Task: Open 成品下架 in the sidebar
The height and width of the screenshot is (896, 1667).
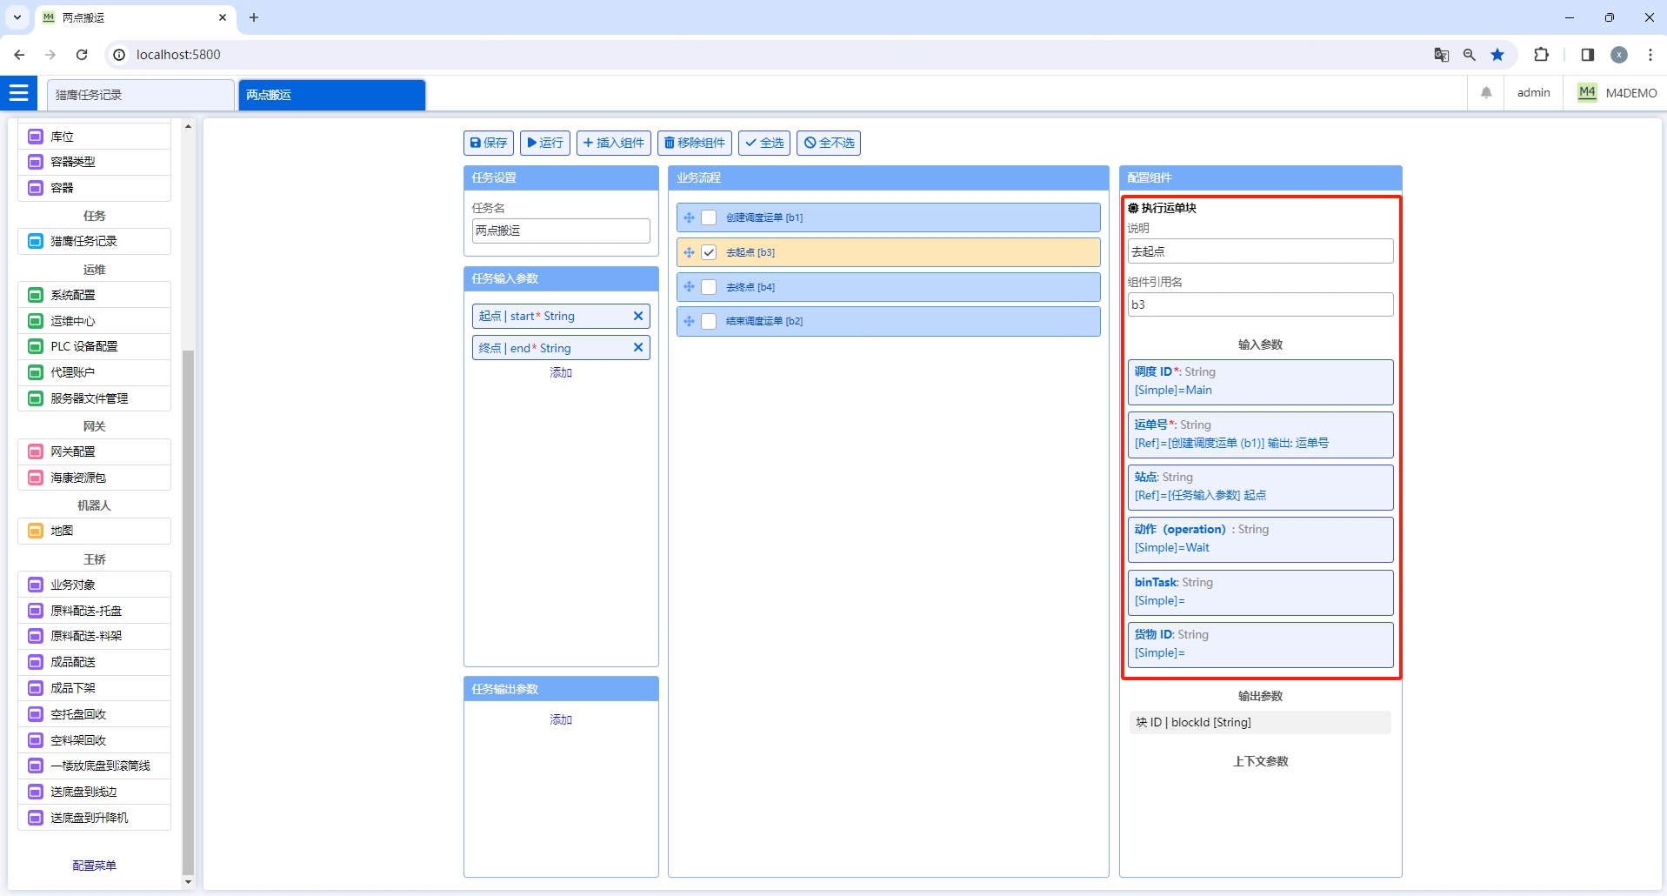Action: [94, 688]
